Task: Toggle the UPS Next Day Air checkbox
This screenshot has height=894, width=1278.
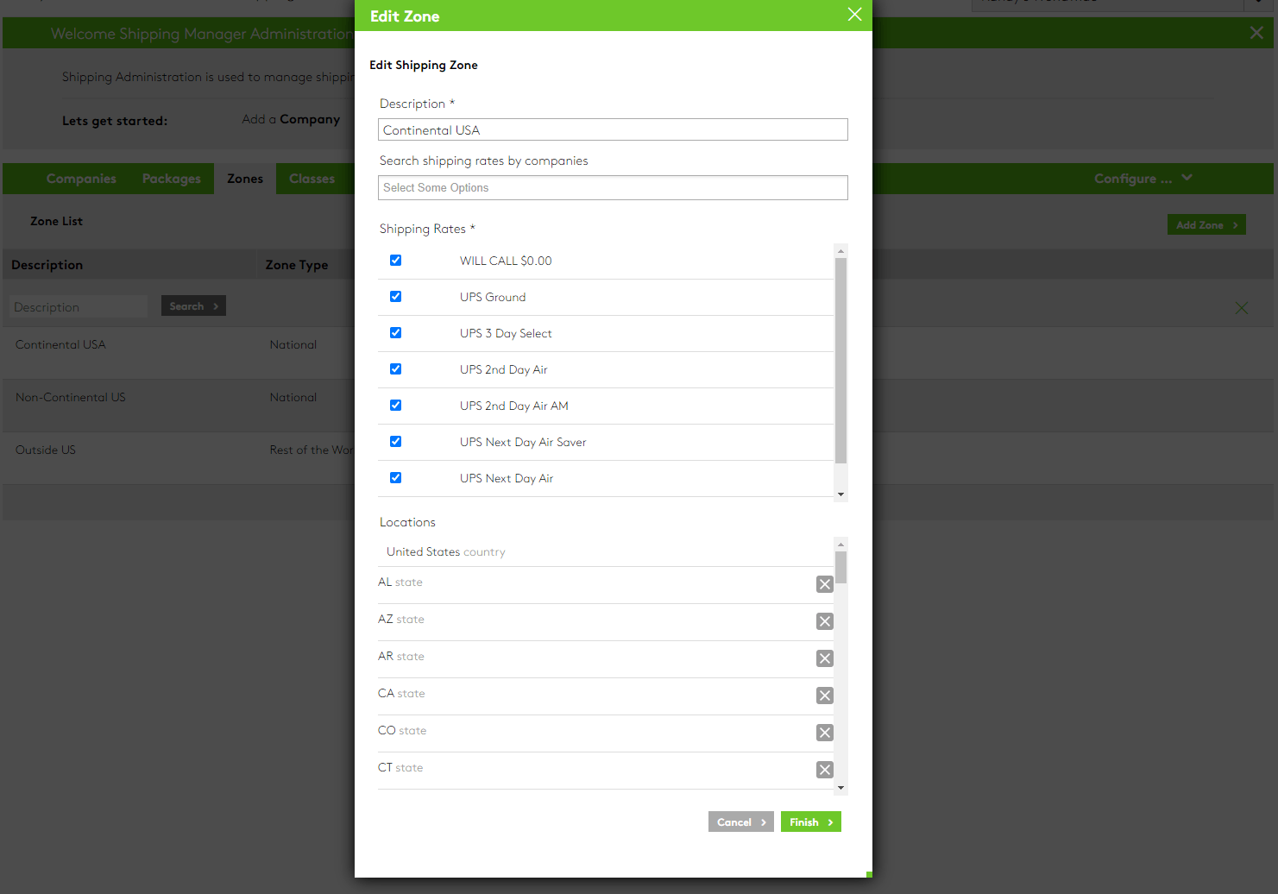Action: [x=395, y=477]
